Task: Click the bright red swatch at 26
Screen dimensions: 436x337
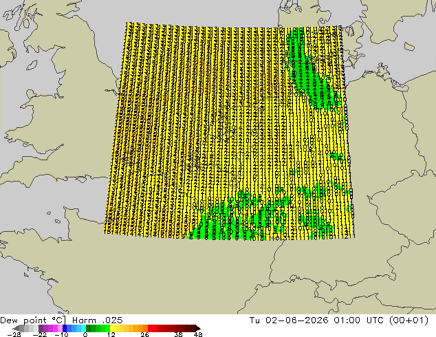Action: (151, 328)
